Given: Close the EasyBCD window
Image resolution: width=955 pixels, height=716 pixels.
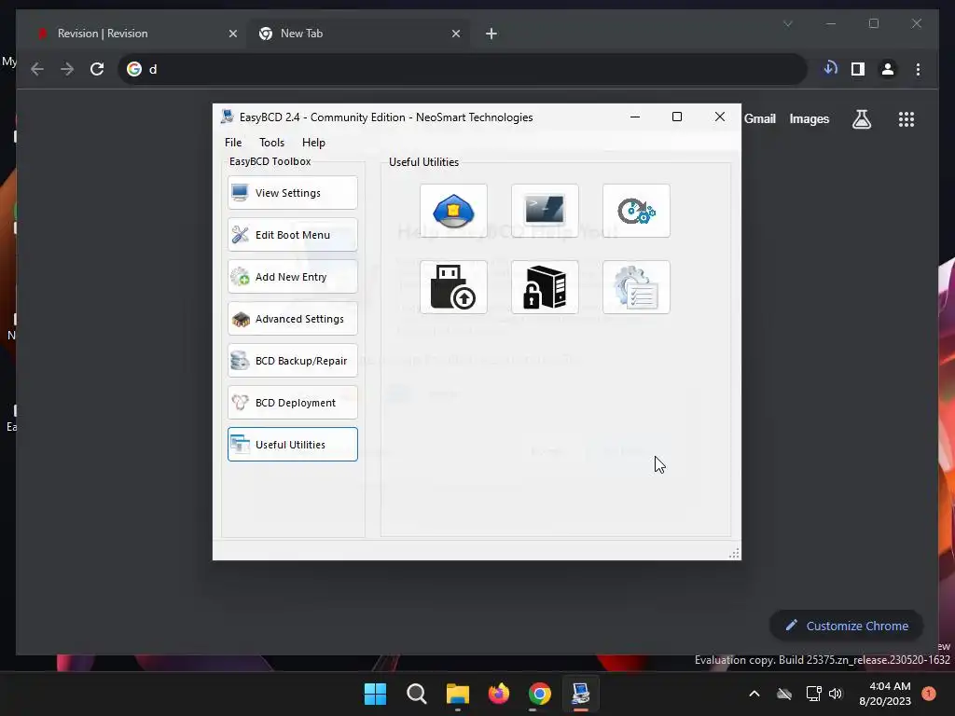Looking at the screenshot, I should coord(719,117).
